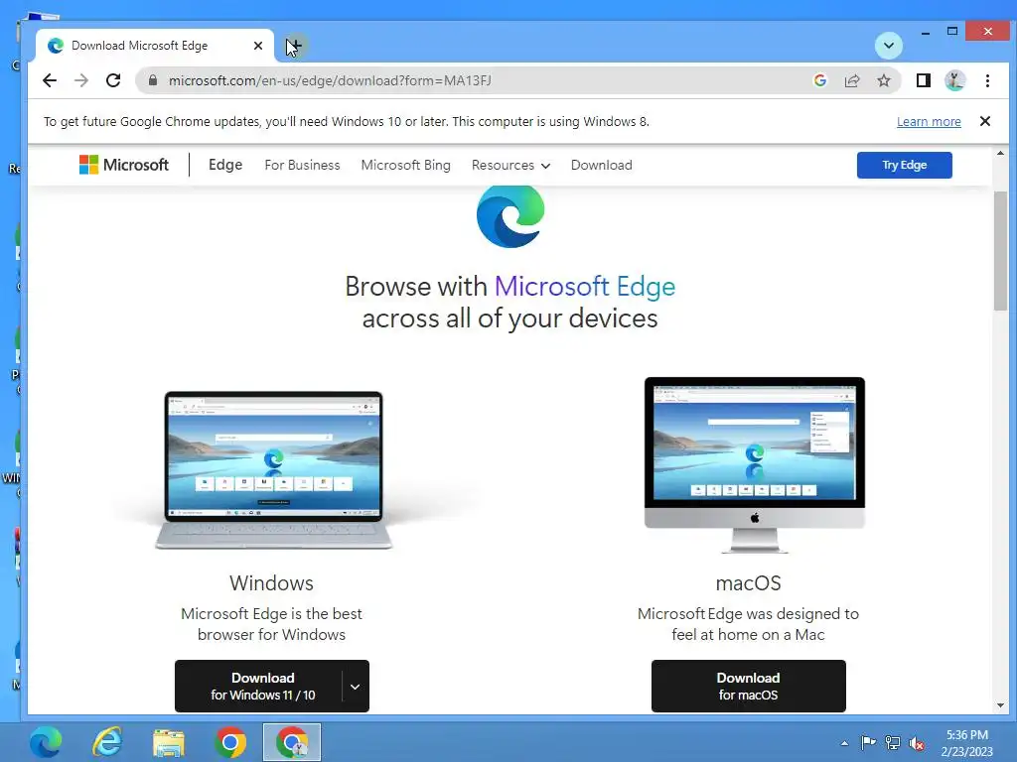This screenshot has width=1017, height=762.
Task: Click active Chrome profile taskbar icon
Action: pyautogui.click(x=292, y=742)
